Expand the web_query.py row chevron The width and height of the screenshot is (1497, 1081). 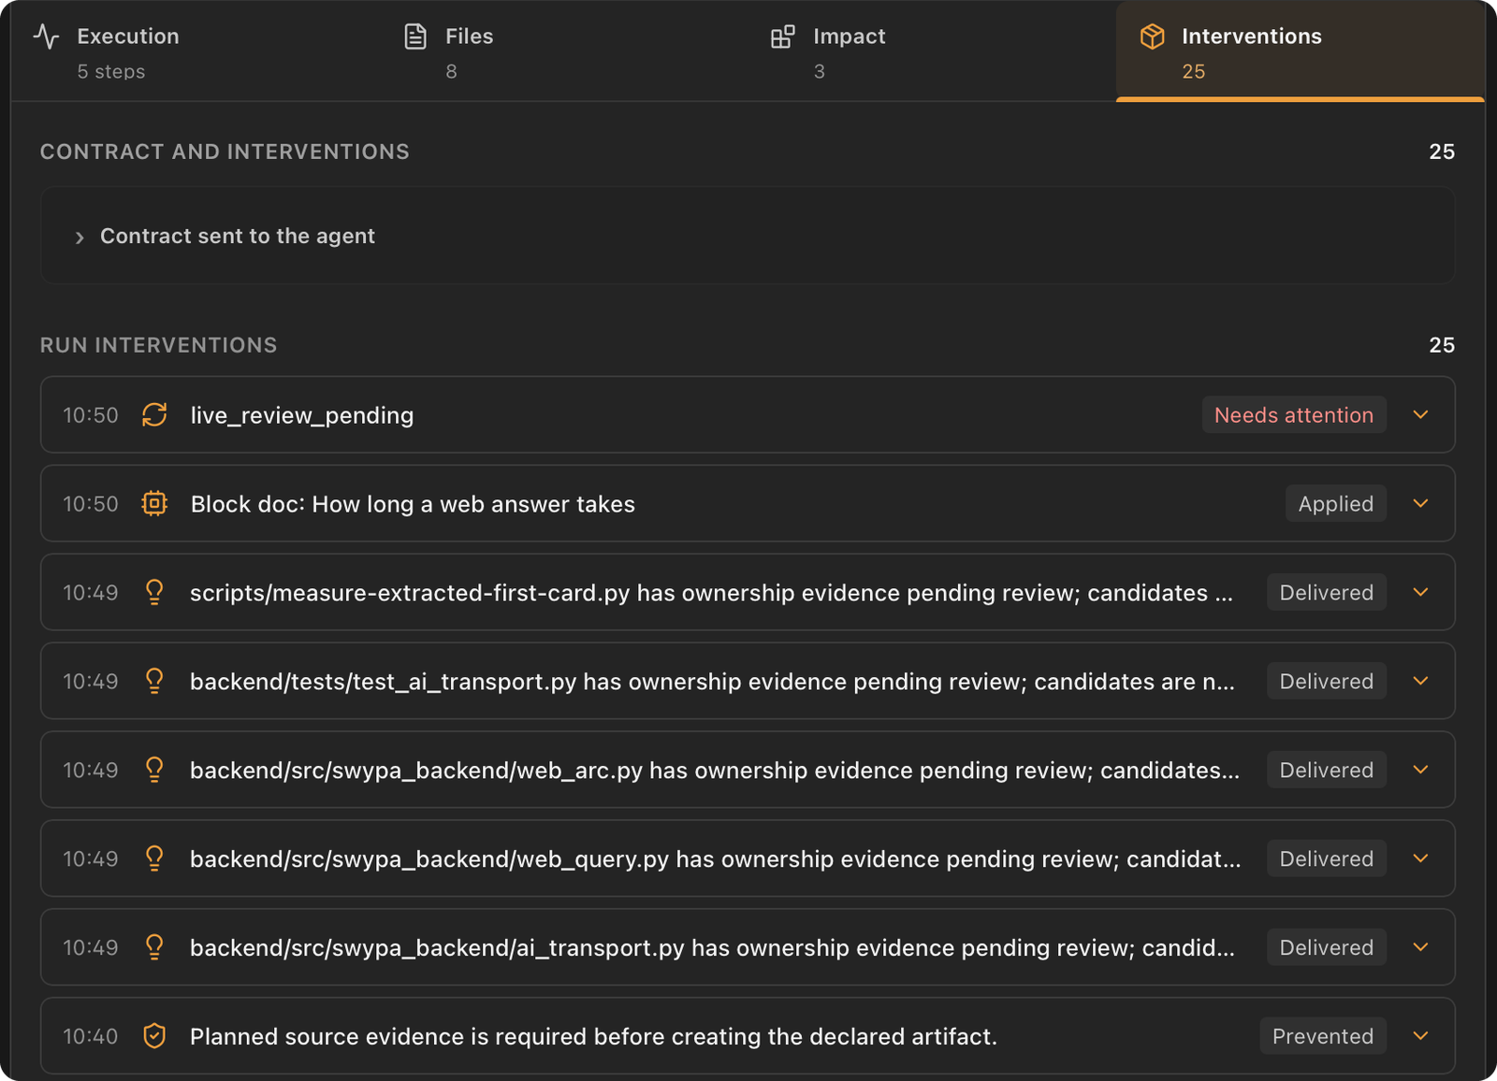click(1420, 858)
